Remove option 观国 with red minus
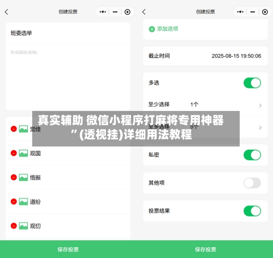The height and width of the screenshot is (258, 273). pos(14,153)
